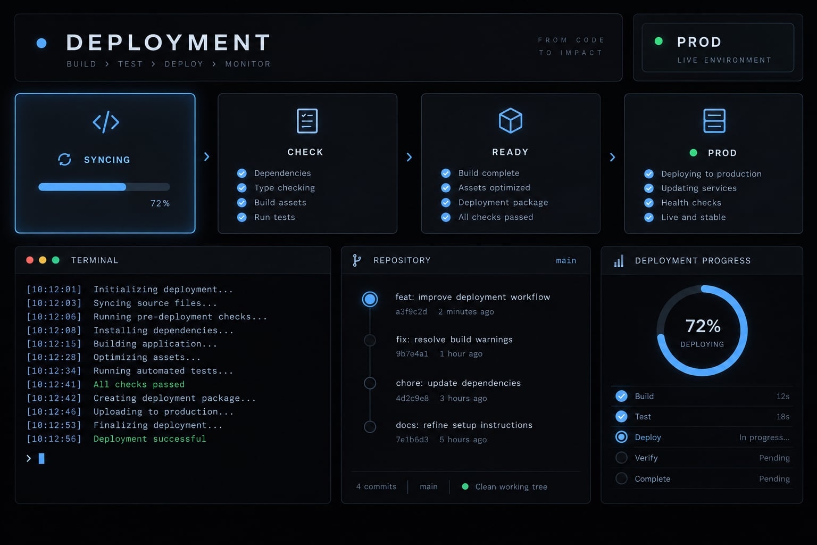
Task: Toggle the Build complete check mark
Action: tap(446, 173)
